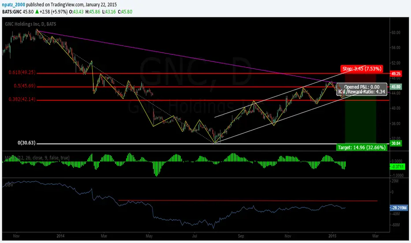This screenshot has height=243, width=411.
Task: Click the +2.58 (+5.97%) change value
Action: tap(54, 12)
